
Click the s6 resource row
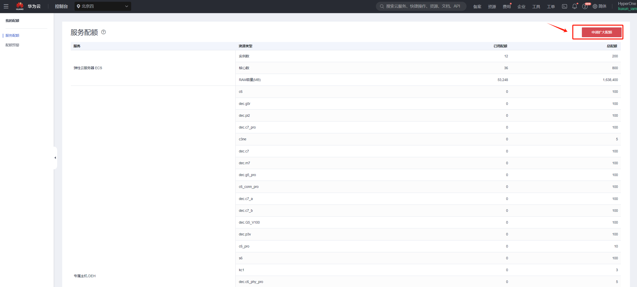pyautogui.click(x=428, y=258)
